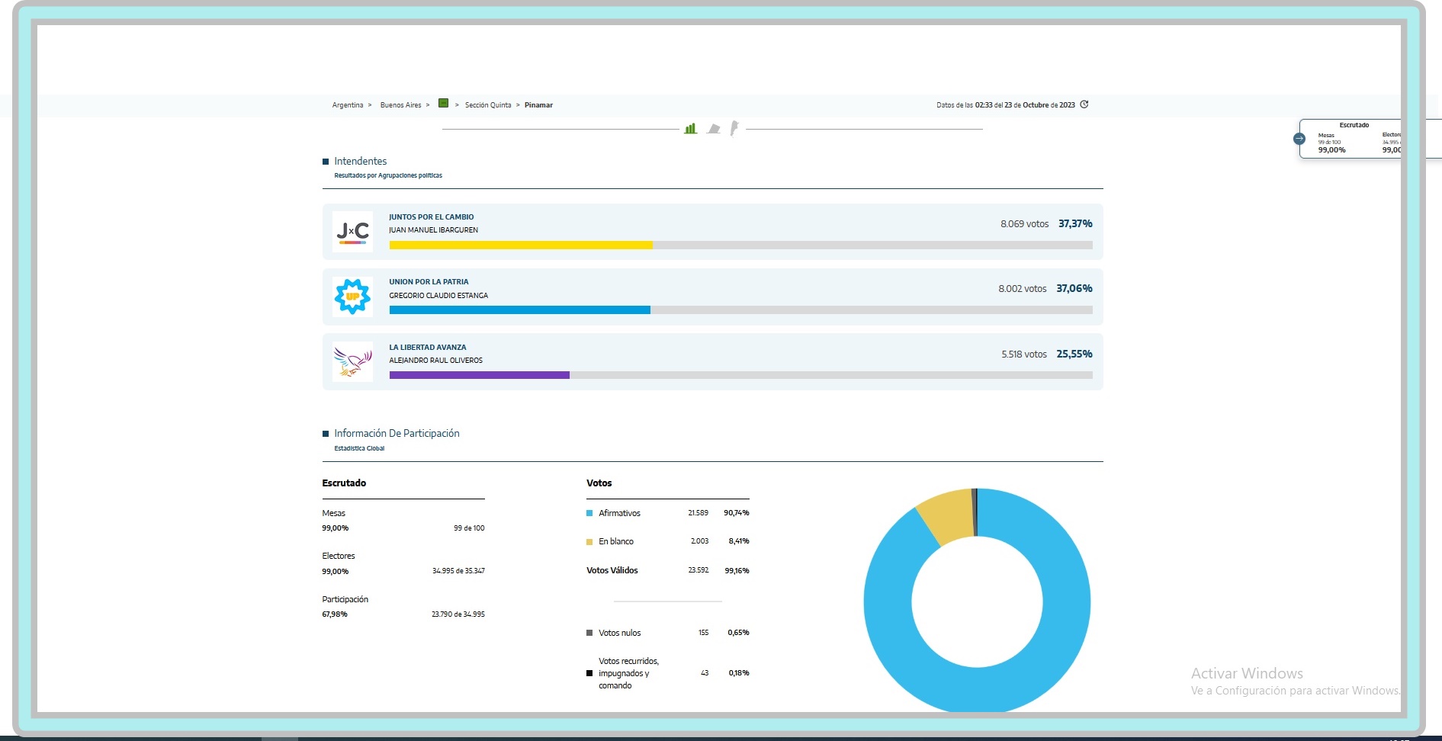Click the Votos Válidos row label
The image size is (1442, 741).
pos(612,570)
